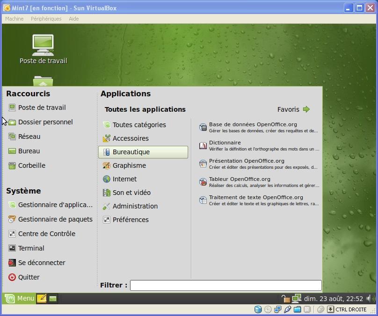This screenshot has width=378, height=316.
Task: Open the Machine menu in VirtualBox
Action: click(x=14, y=19)
